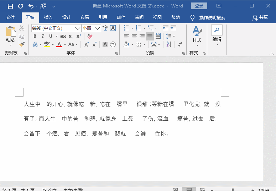Open the font color dropdown arrow

[65, 44]
